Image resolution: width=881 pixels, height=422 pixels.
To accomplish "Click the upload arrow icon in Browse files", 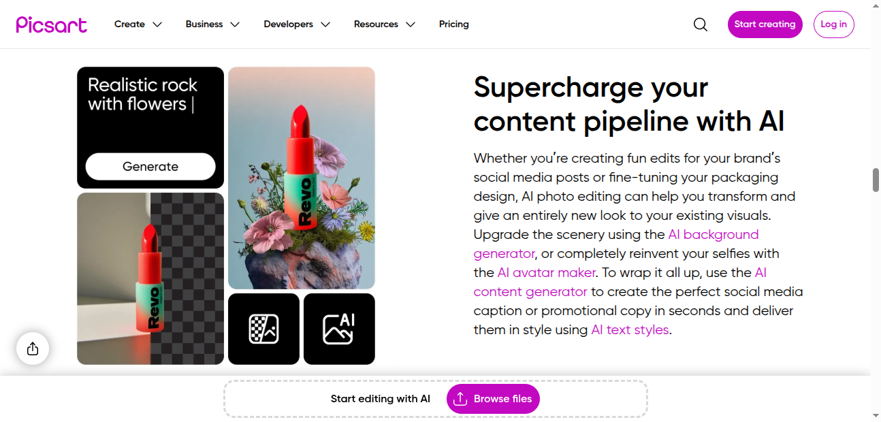I will 460,399.
